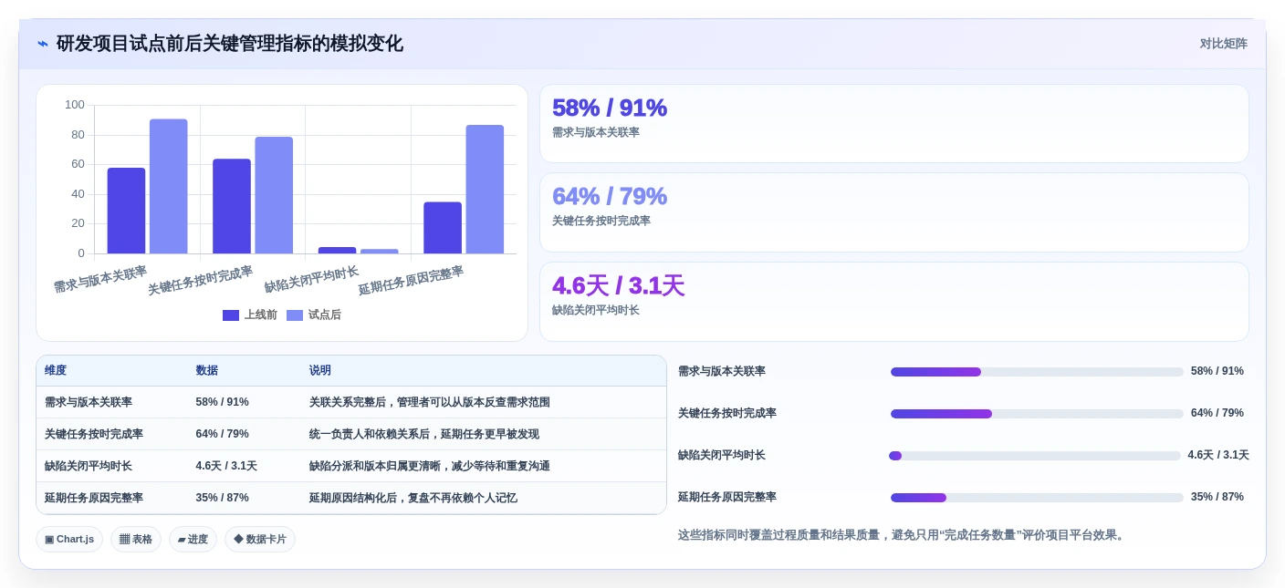This screenshot has width=1285, height=588.
Task: Click the 说明 column header
Action: click(319, 370)
